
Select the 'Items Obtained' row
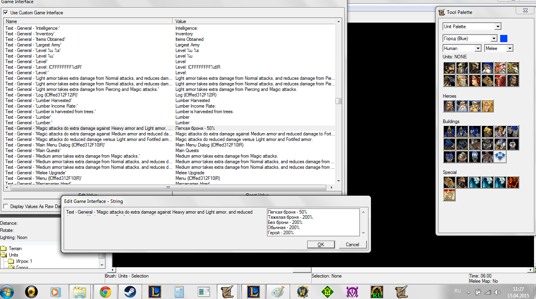tap(170, 39)
